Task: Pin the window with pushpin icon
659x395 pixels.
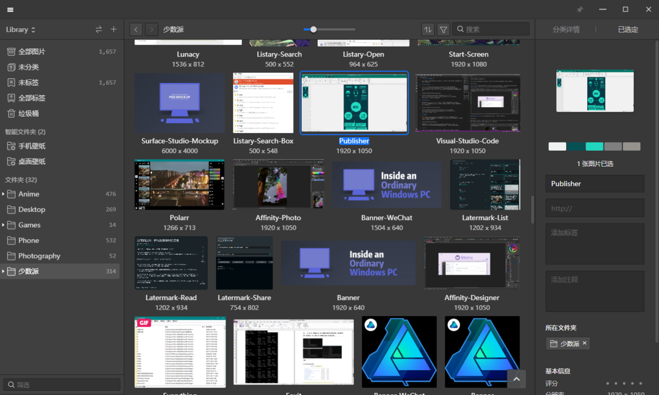Action: pos(580,9)
